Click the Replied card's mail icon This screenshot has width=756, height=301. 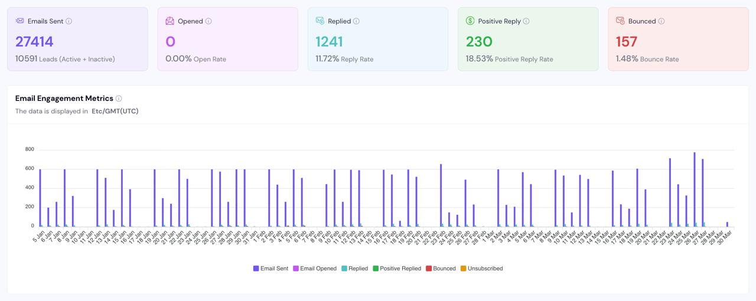pyautogui.click(x=320, y=21)
